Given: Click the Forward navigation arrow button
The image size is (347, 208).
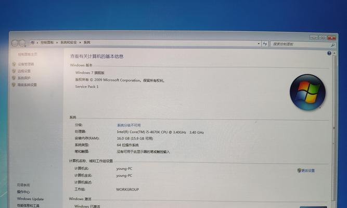Looking at the screenshot, I should (22, 43).
